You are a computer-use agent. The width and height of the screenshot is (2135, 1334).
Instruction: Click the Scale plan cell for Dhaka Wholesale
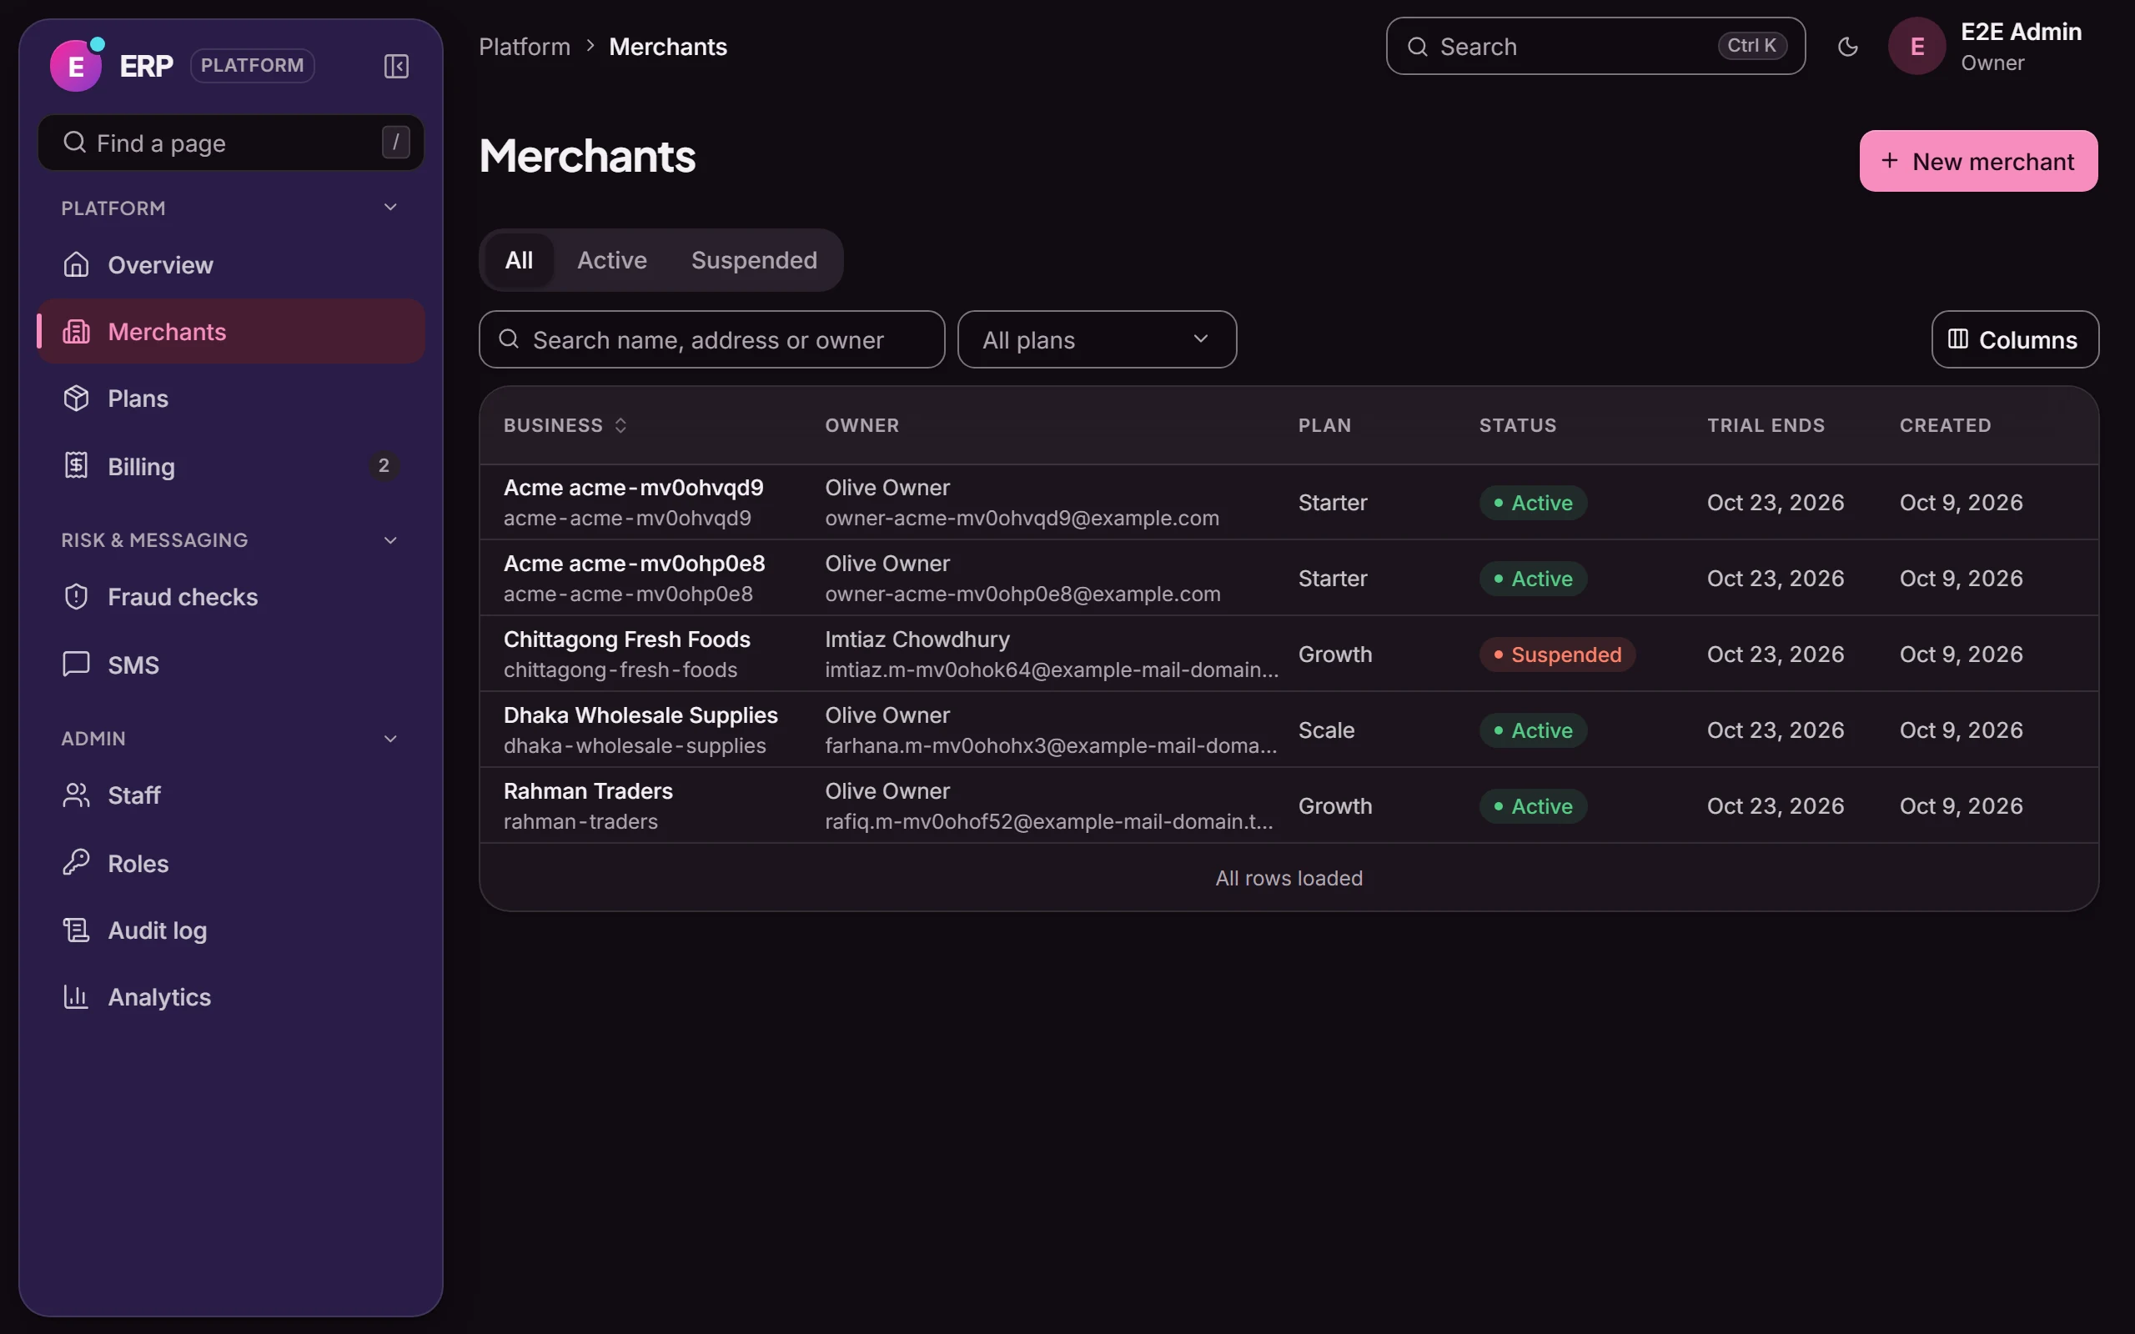pyautogui.click(x=1326, y=730)
